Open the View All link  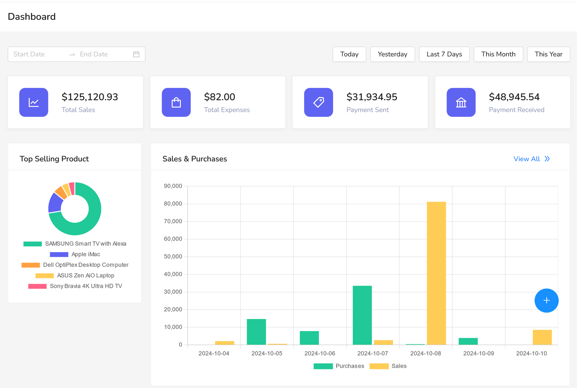point(527,159)
